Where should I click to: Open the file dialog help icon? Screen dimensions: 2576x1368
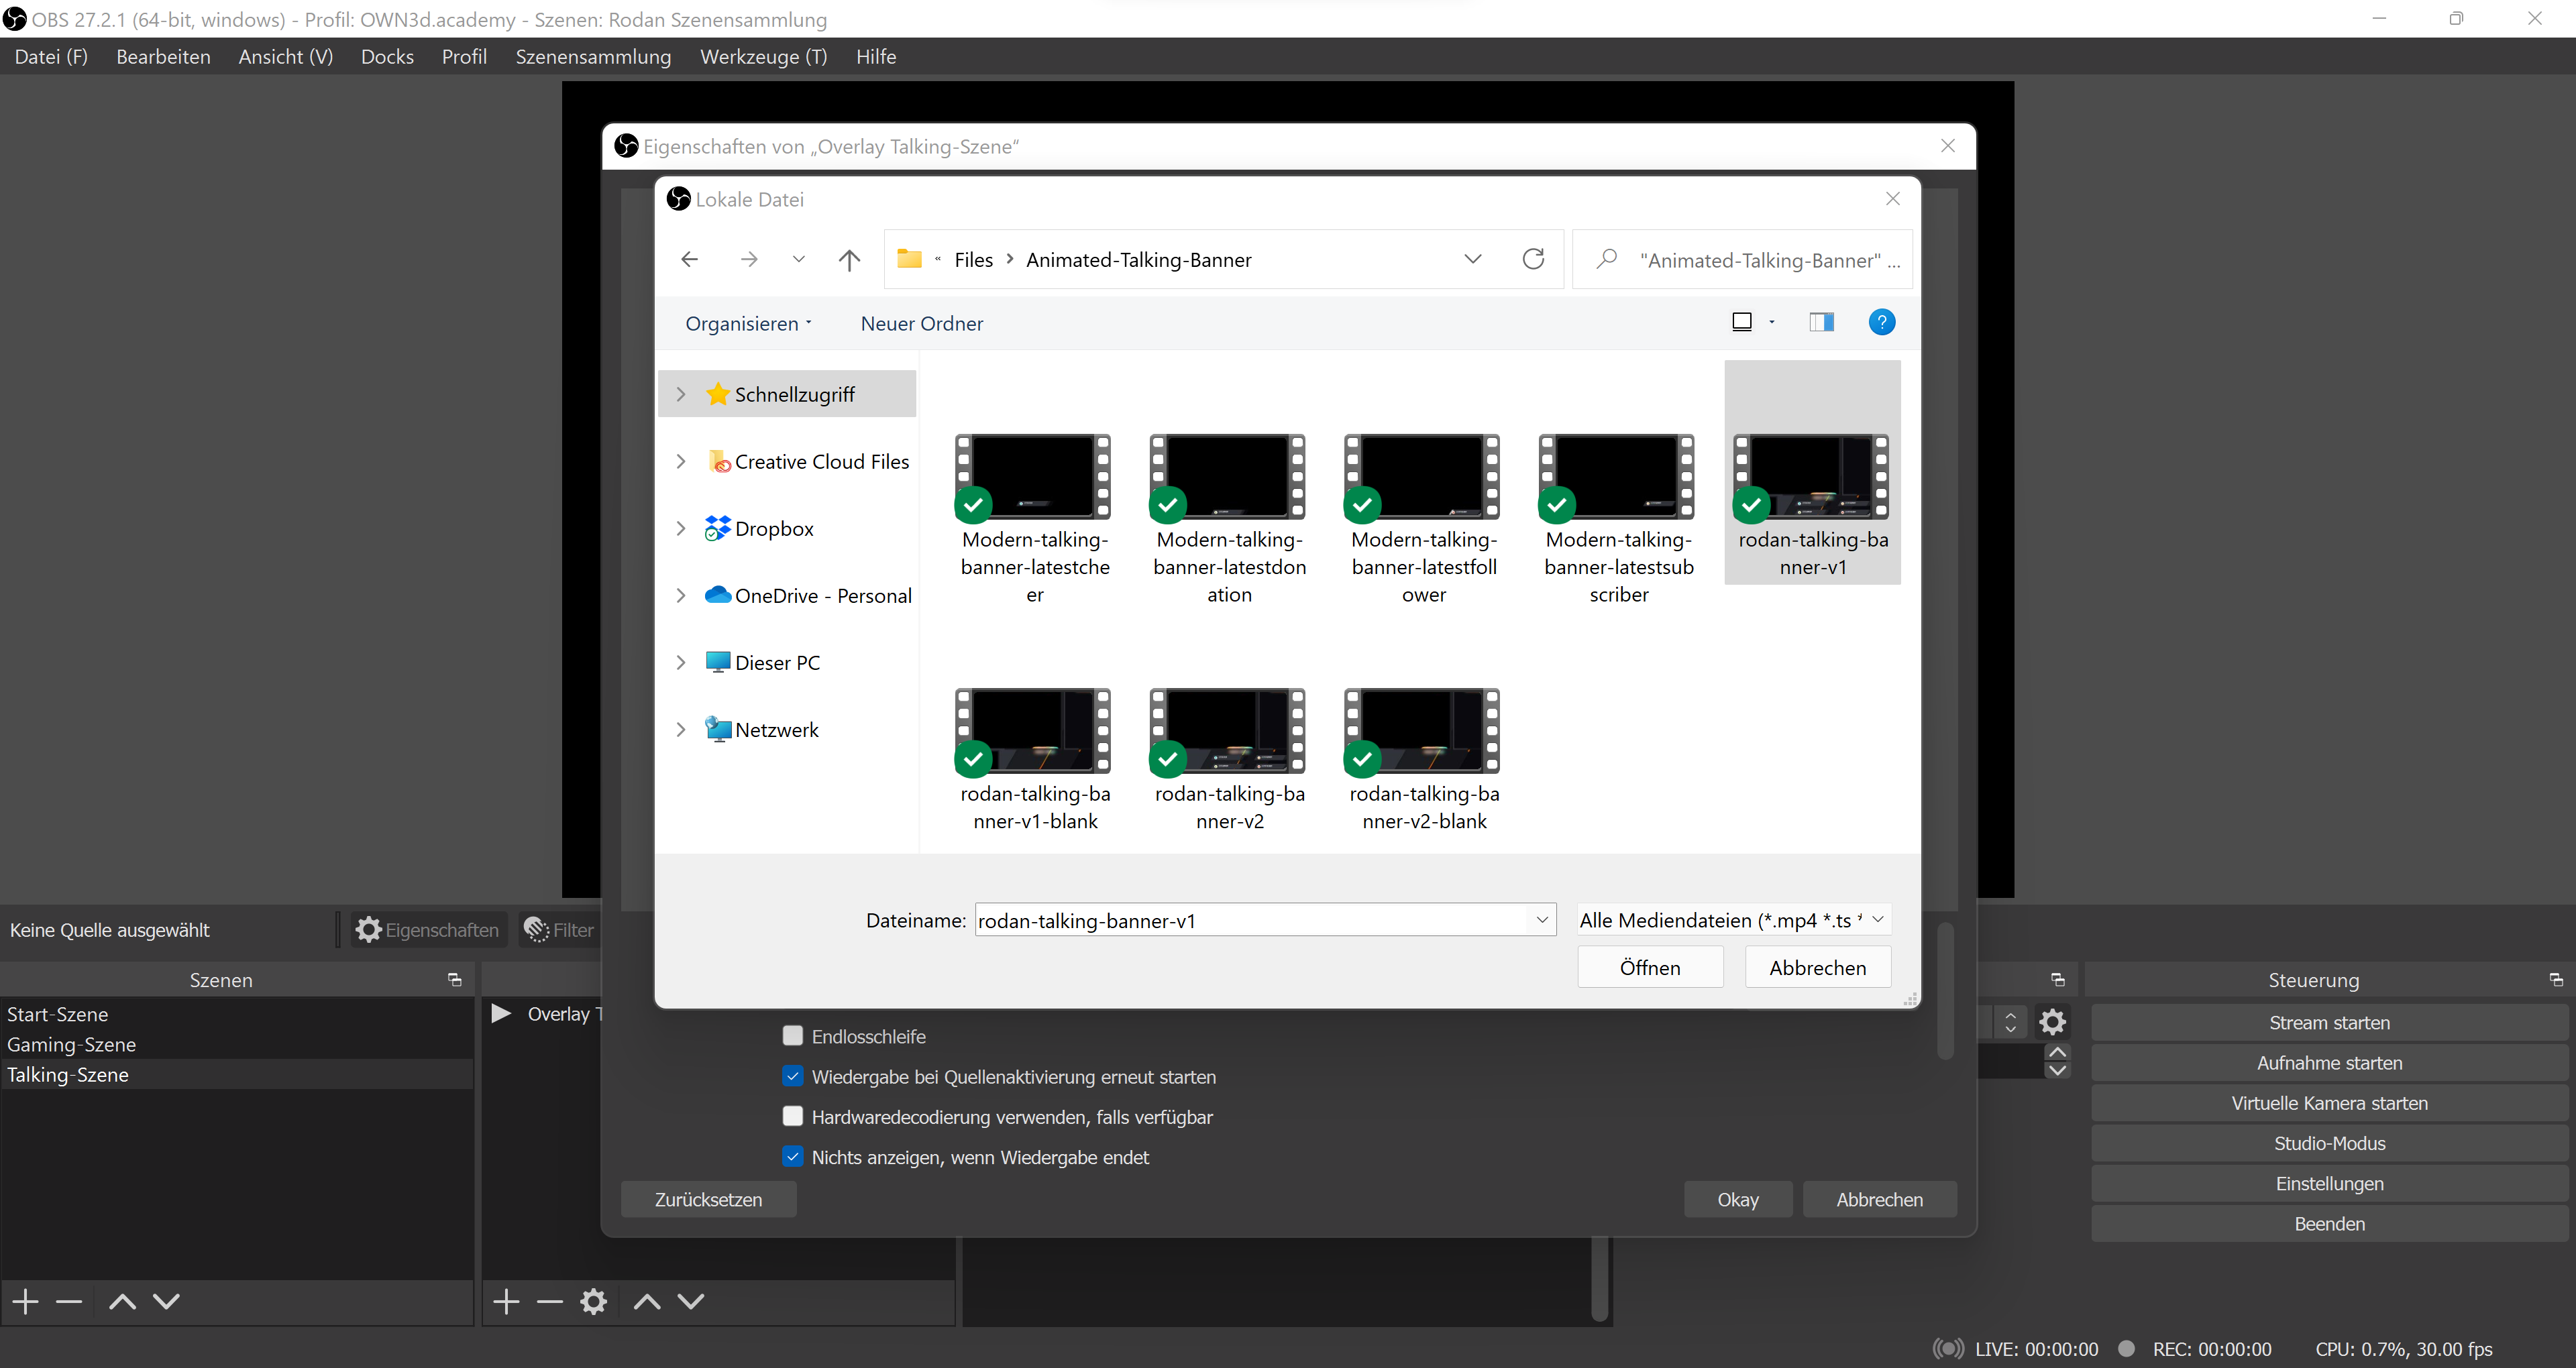1881,322
